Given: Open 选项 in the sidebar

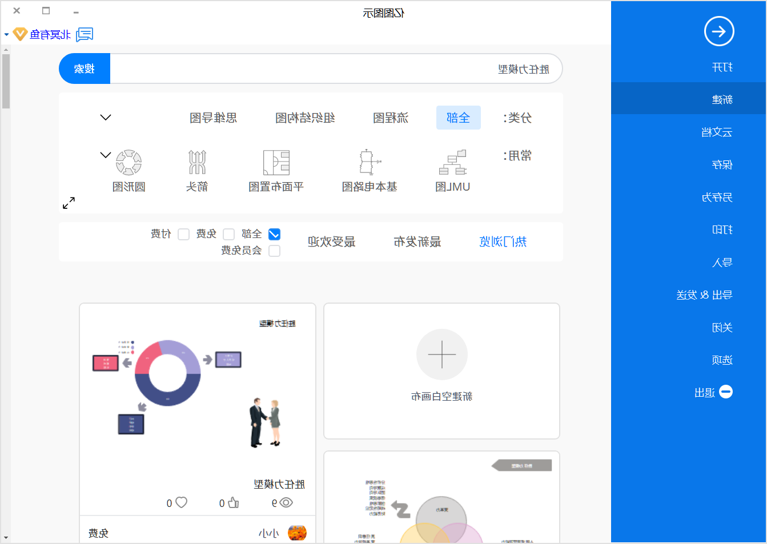Looking at the screenshot, I should (x=722, y=360).
